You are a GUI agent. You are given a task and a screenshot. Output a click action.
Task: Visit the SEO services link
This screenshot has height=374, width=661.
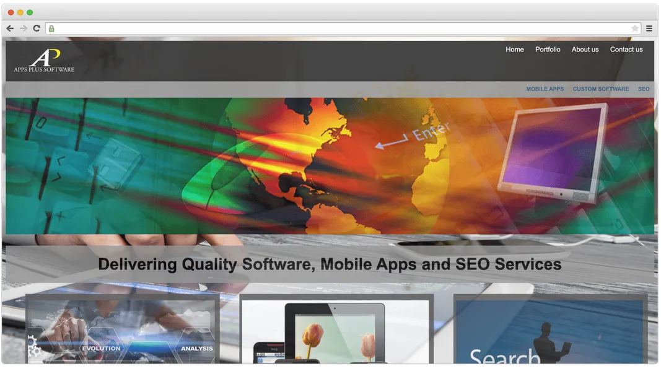coord(644,89)
